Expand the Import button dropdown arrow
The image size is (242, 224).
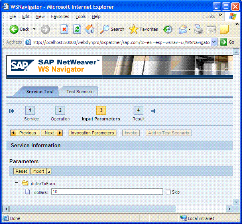point(49,171)
